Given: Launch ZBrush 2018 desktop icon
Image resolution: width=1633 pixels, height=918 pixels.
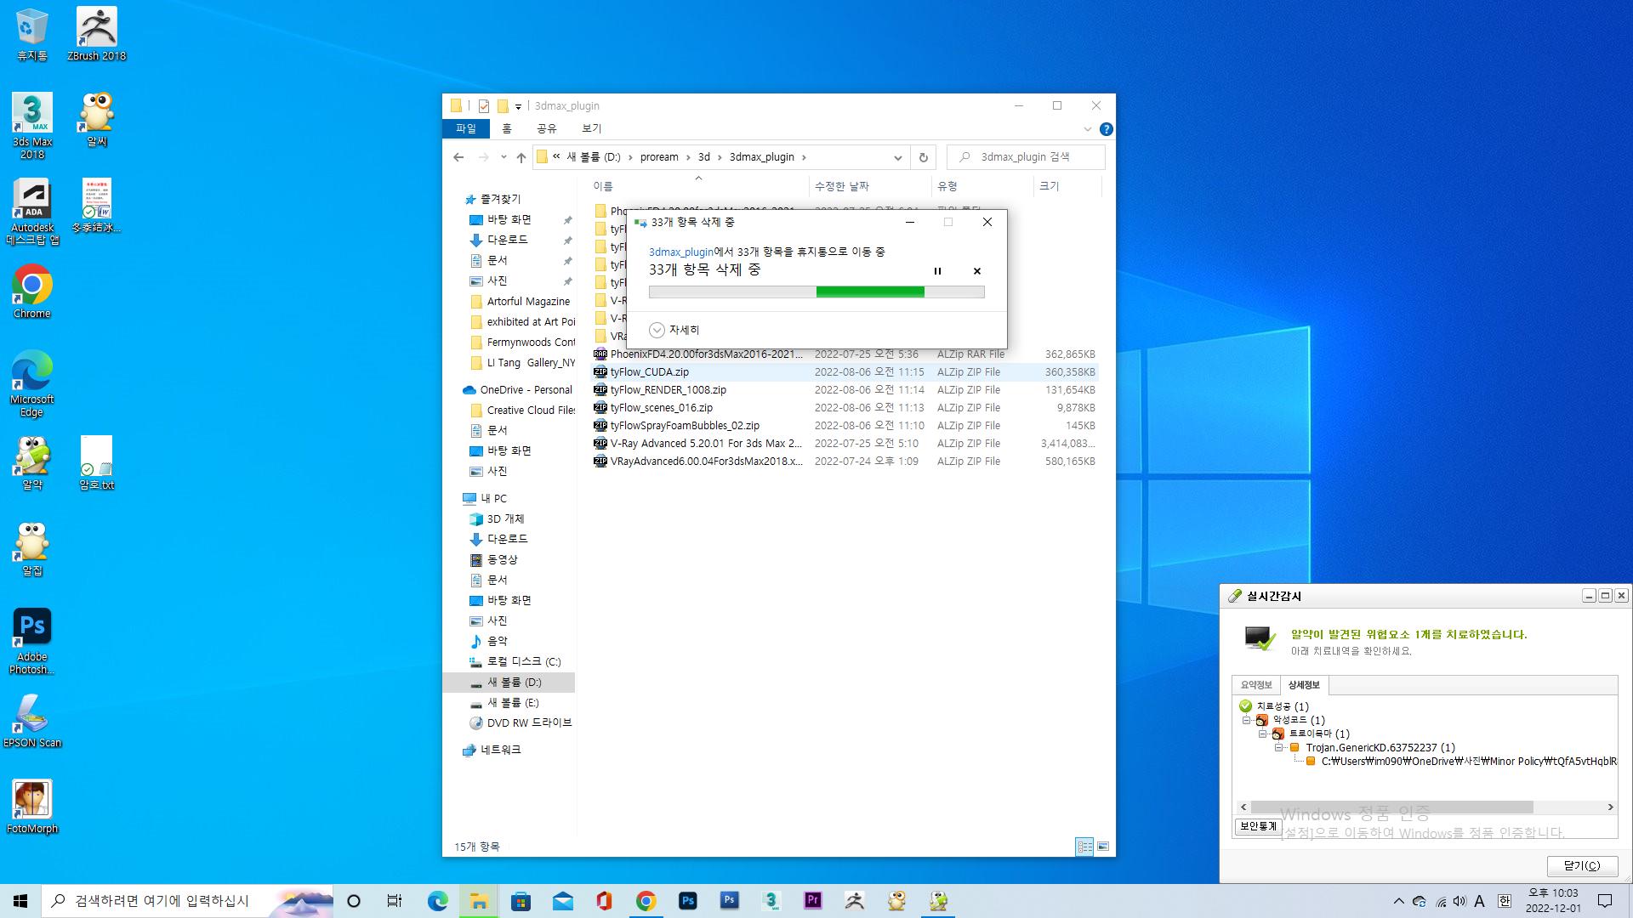Looking at the screenshot, I should 96,34.
